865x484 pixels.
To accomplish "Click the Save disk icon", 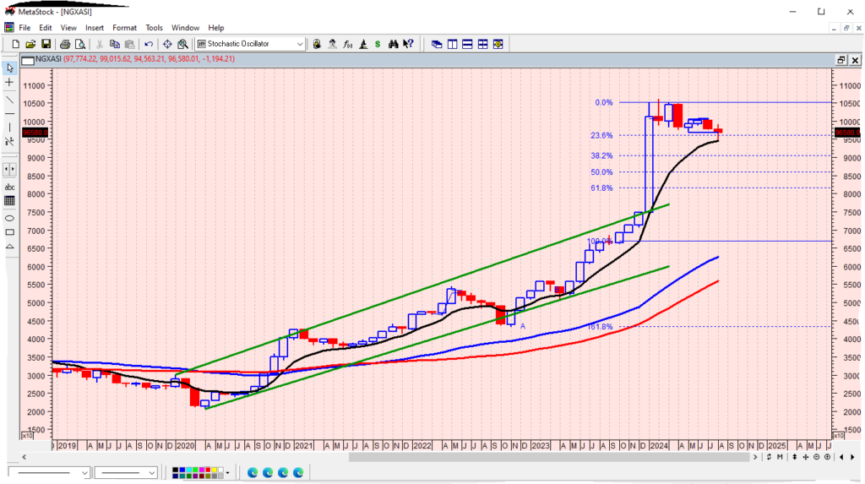I will (46, 44).
